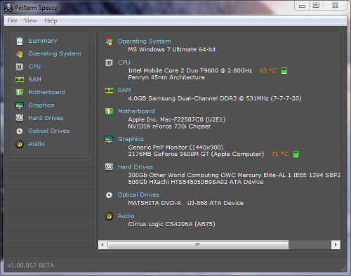
Task: Click MS Windows 7 Ultimate 64-bit text
Action: [172, 49]
